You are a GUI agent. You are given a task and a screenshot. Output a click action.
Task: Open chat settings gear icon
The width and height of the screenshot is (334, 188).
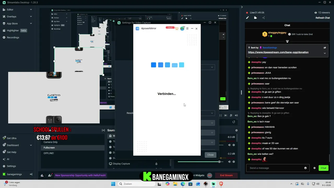pyautogui.click(x=314, y=168)
